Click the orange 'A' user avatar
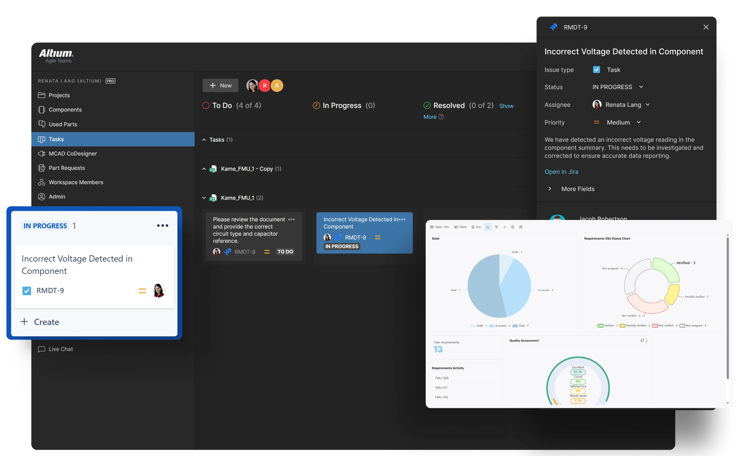Viewport: 739px width, 456px height. click(277, 85)
